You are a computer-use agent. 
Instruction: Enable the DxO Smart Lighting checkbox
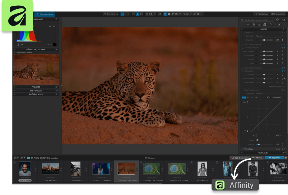(242, 45)
